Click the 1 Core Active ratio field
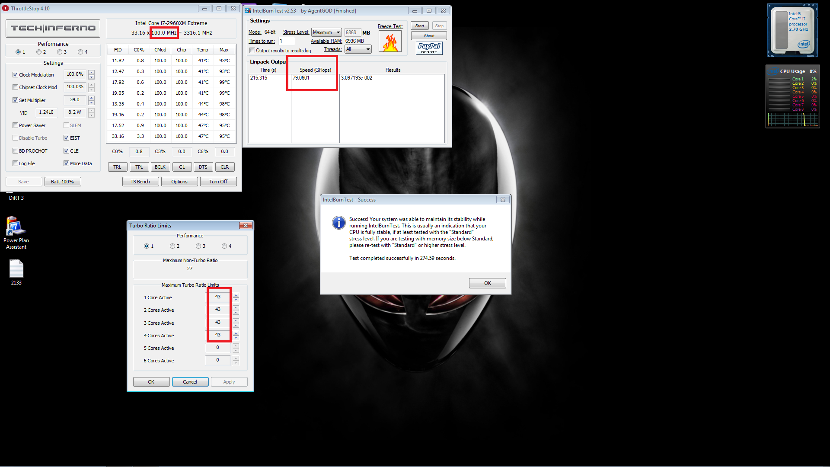The image size is (830, 467). tap(218, 297)
